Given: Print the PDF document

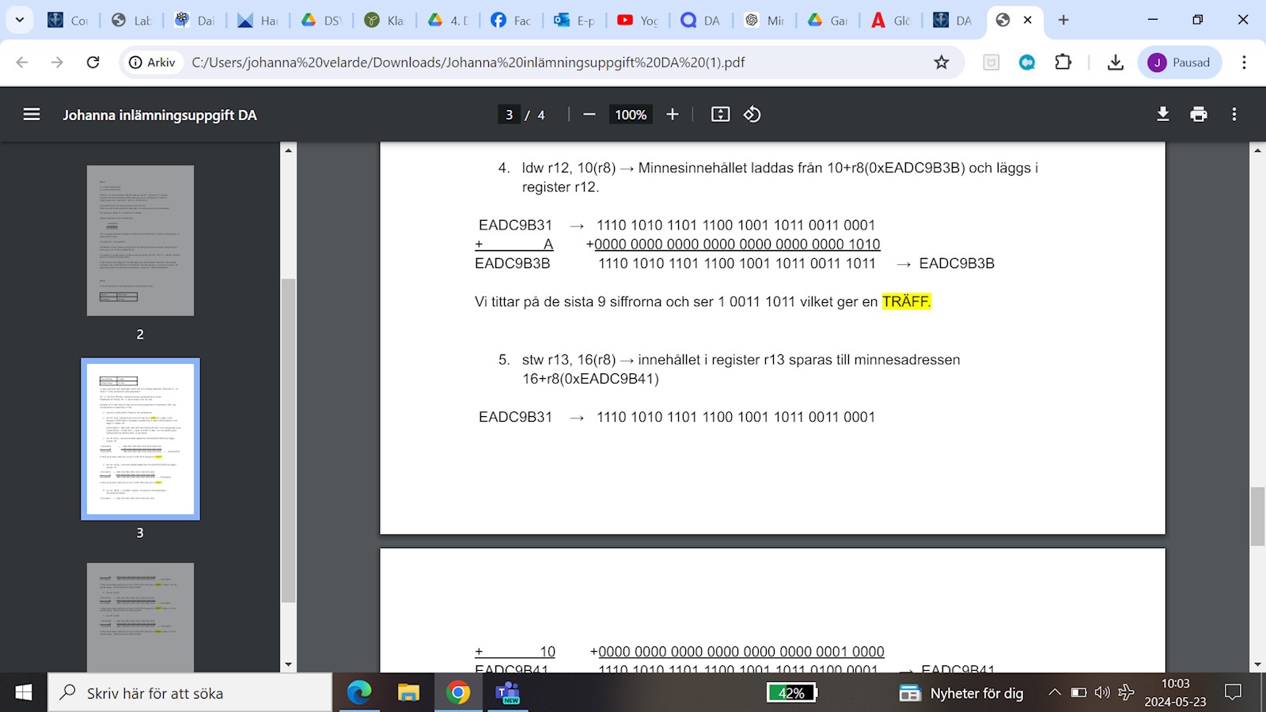Looking at the screenshot, I should (x=1199, y=115).
